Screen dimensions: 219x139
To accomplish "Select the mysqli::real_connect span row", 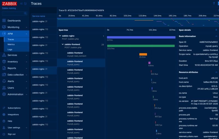I will tap(81, 54).
